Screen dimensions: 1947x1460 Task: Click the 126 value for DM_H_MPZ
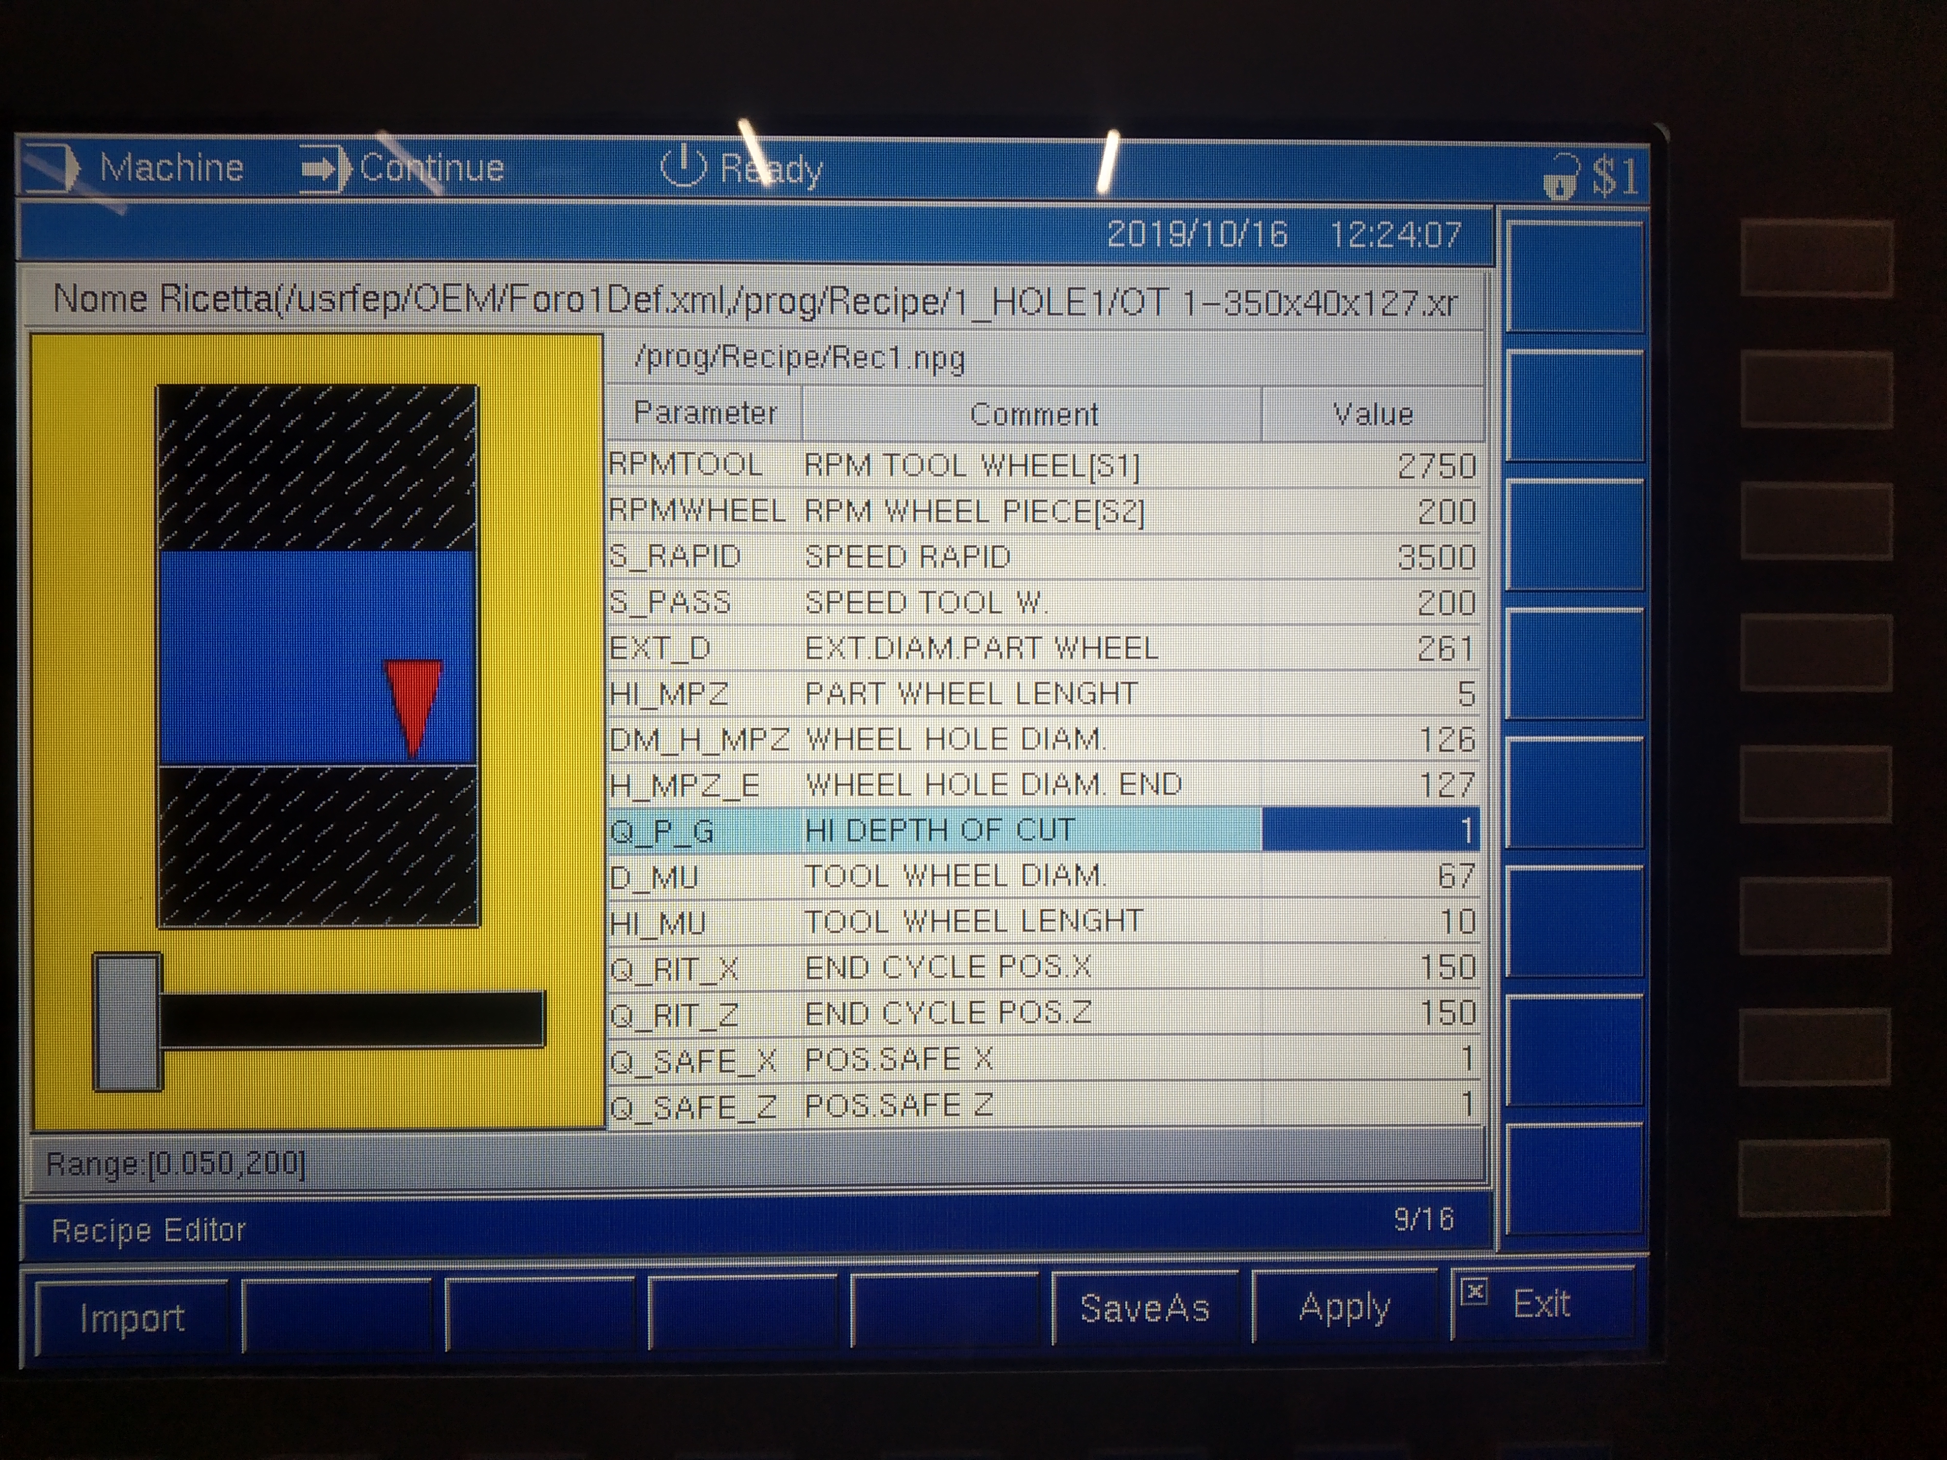1447,739
